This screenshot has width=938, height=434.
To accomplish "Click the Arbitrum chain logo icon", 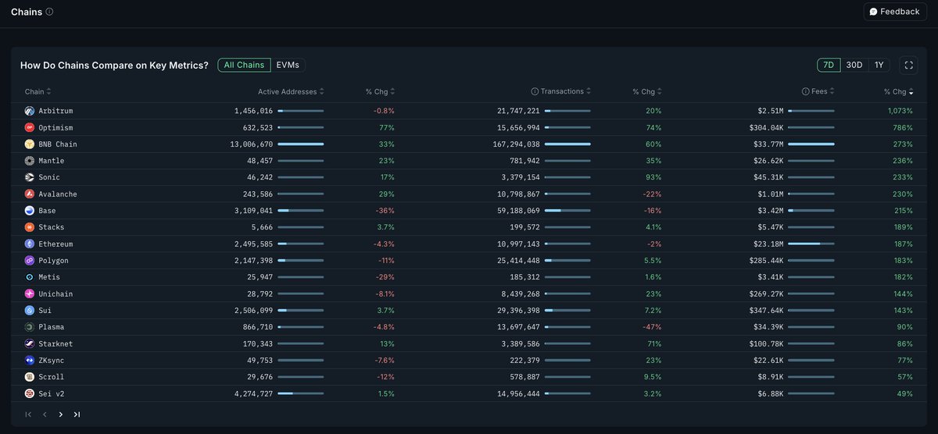I will coord(30,111).
